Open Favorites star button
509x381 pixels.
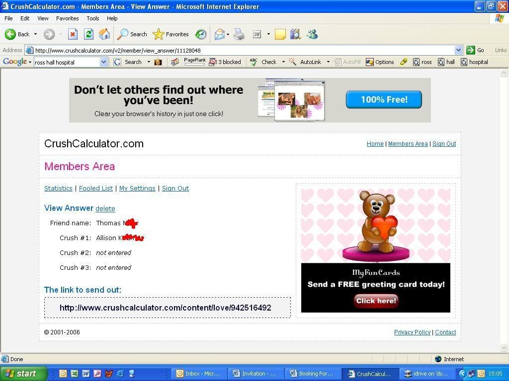[x=170, y=34]
